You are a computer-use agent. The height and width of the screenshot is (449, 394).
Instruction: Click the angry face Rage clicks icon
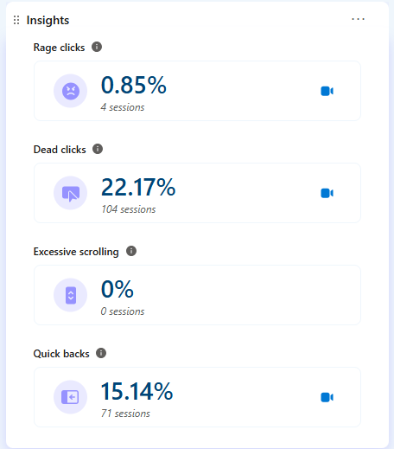point(71,91)
